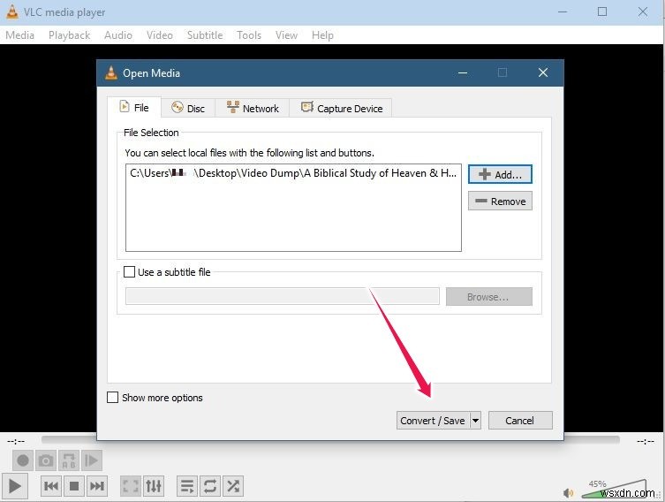Toggle random shuffle playback icon
Viewport: 665px width, 502px height.
pos(233,486)
